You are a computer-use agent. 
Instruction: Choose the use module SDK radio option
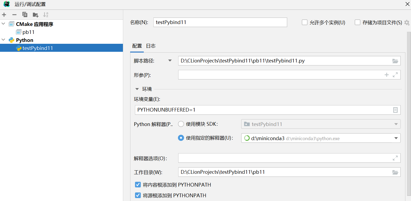tap(181, 124)
